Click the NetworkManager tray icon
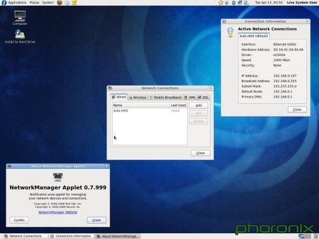Image resolution: width=319 pixels, height=239 pixels. click(x=240, y=3)
